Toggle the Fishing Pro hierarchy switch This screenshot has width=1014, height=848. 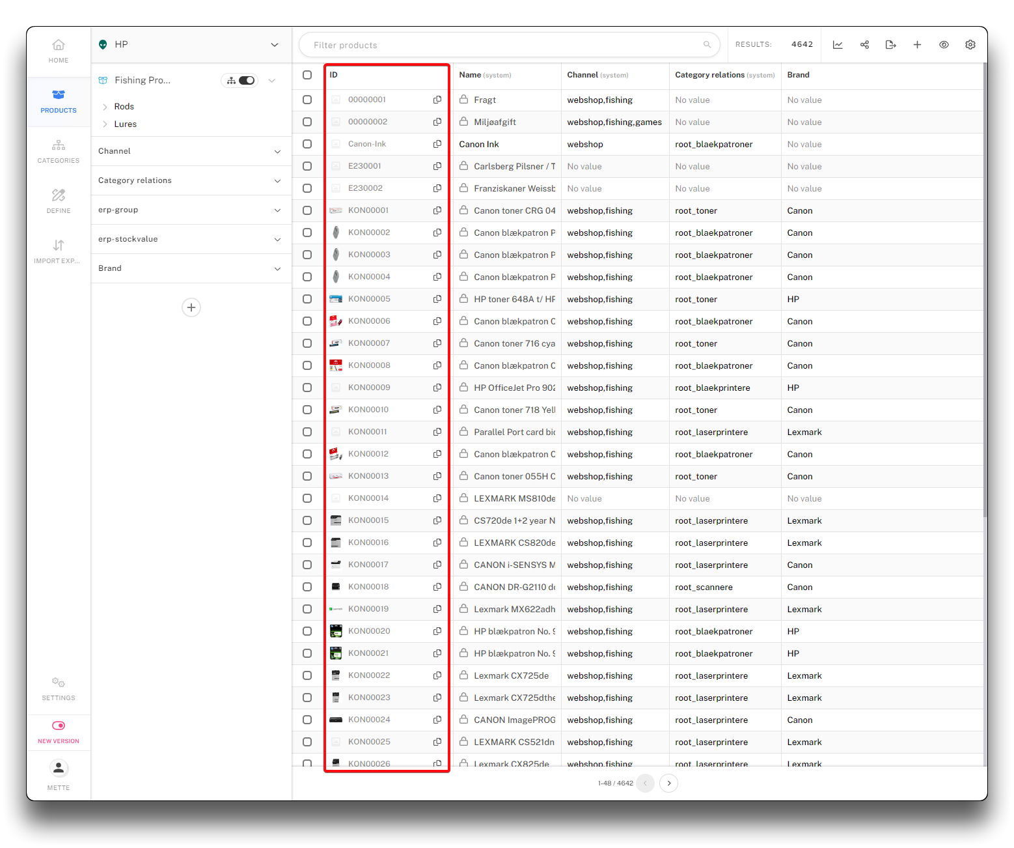(x=246, y=81)
